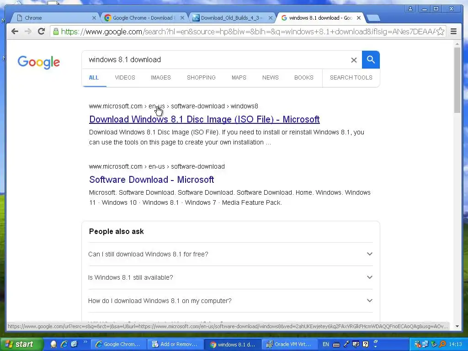Click the first quick launch icon after start

click(x=54, y=344)
